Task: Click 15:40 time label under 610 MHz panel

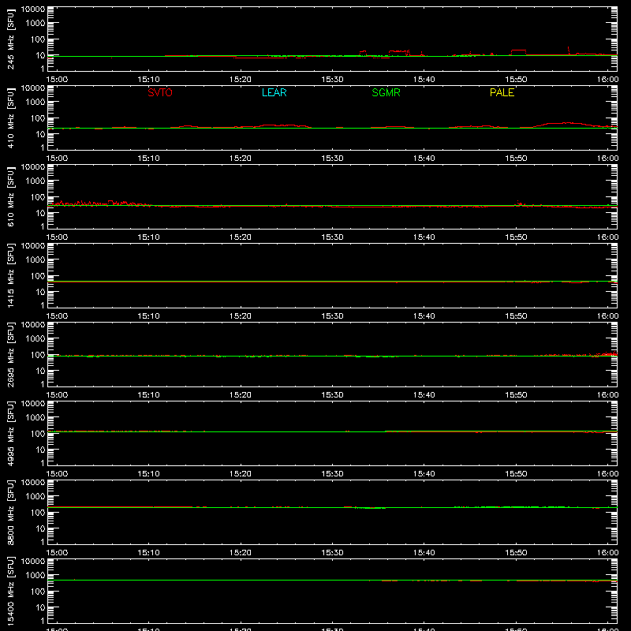Action: click(x=424, y=237)
